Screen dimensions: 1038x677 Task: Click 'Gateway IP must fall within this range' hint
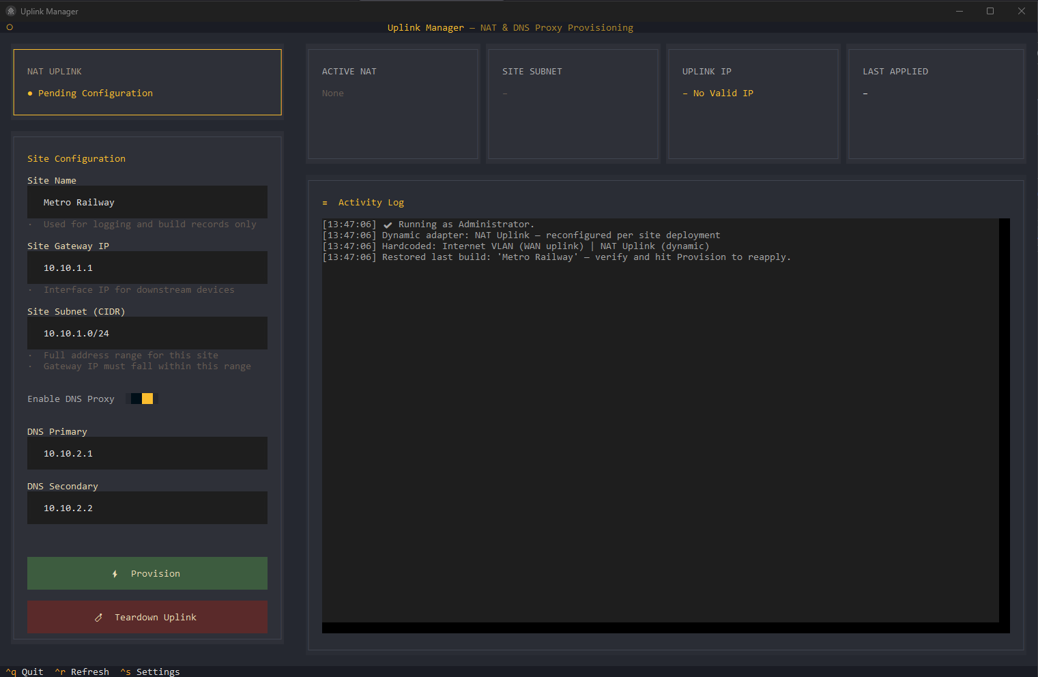point(147,366)
